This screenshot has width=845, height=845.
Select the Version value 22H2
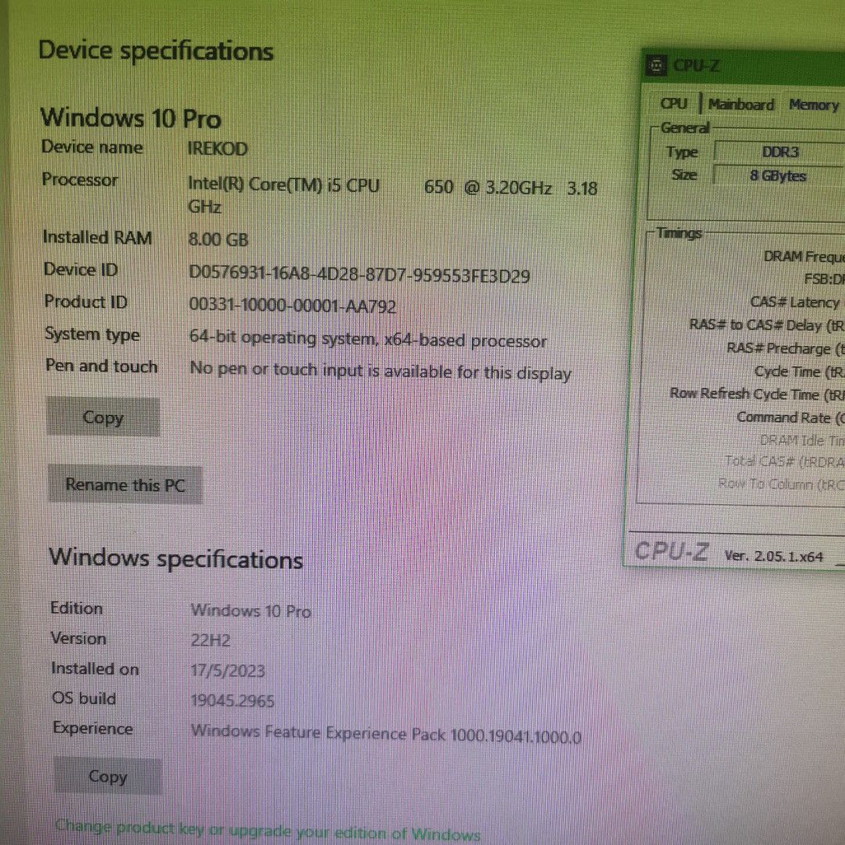coord(210,640)
